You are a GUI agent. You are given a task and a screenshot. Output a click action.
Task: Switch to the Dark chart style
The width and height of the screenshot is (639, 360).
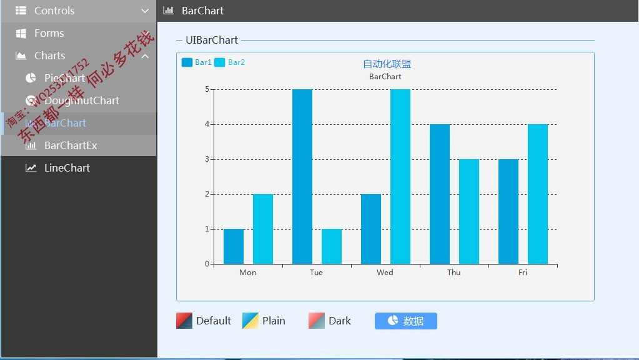click(x=330, y=321)
